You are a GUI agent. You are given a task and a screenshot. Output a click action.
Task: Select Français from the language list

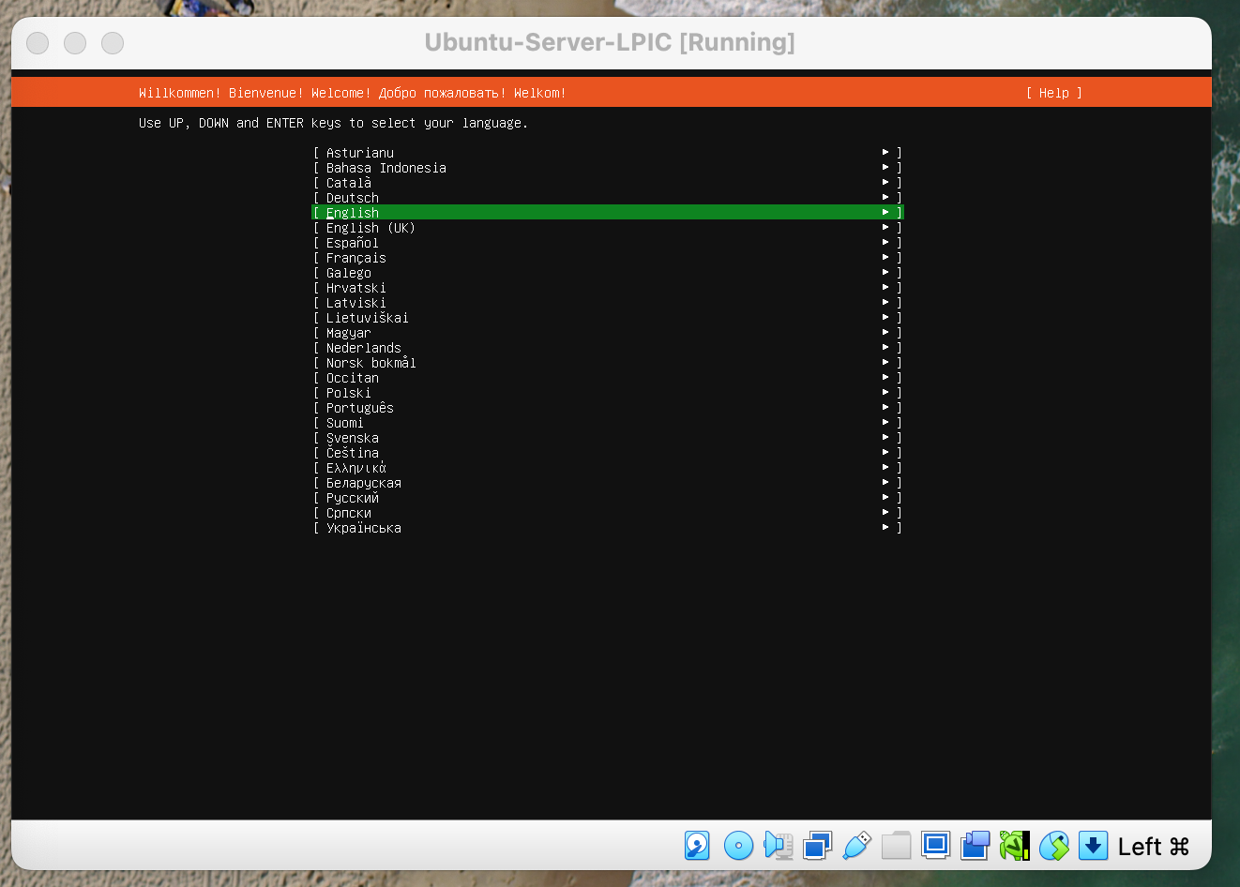(x=608, y=258)
